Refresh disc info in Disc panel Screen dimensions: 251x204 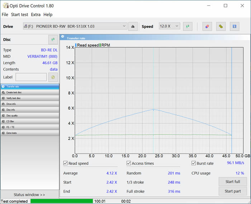click(53, 39)
